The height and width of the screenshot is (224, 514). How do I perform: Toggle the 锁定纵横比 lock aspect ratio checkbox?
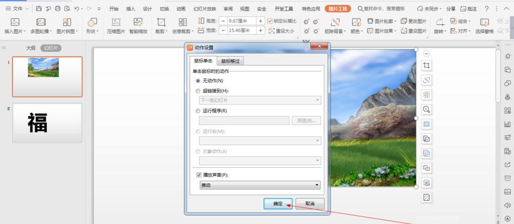[x=270, y=21]
